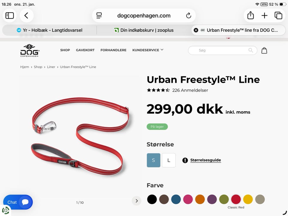Viewport: 288px width, 216px height.
Task: Close the Urban Freestyle tab
Action: (196, 30)
